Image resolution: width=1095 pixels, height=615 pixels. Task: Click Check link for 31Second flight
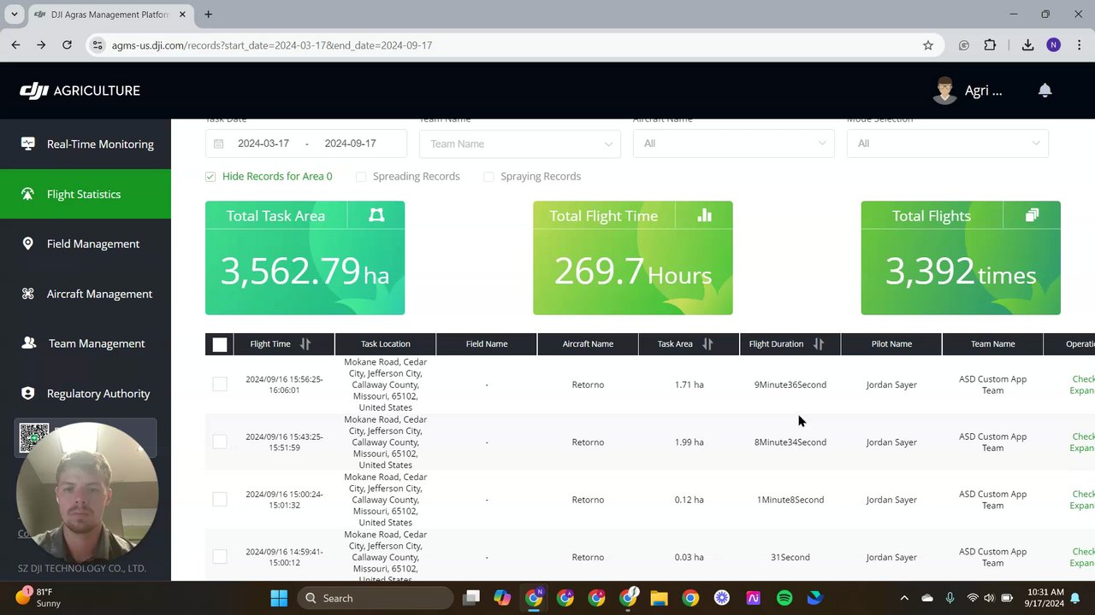tap(1083, 551)
